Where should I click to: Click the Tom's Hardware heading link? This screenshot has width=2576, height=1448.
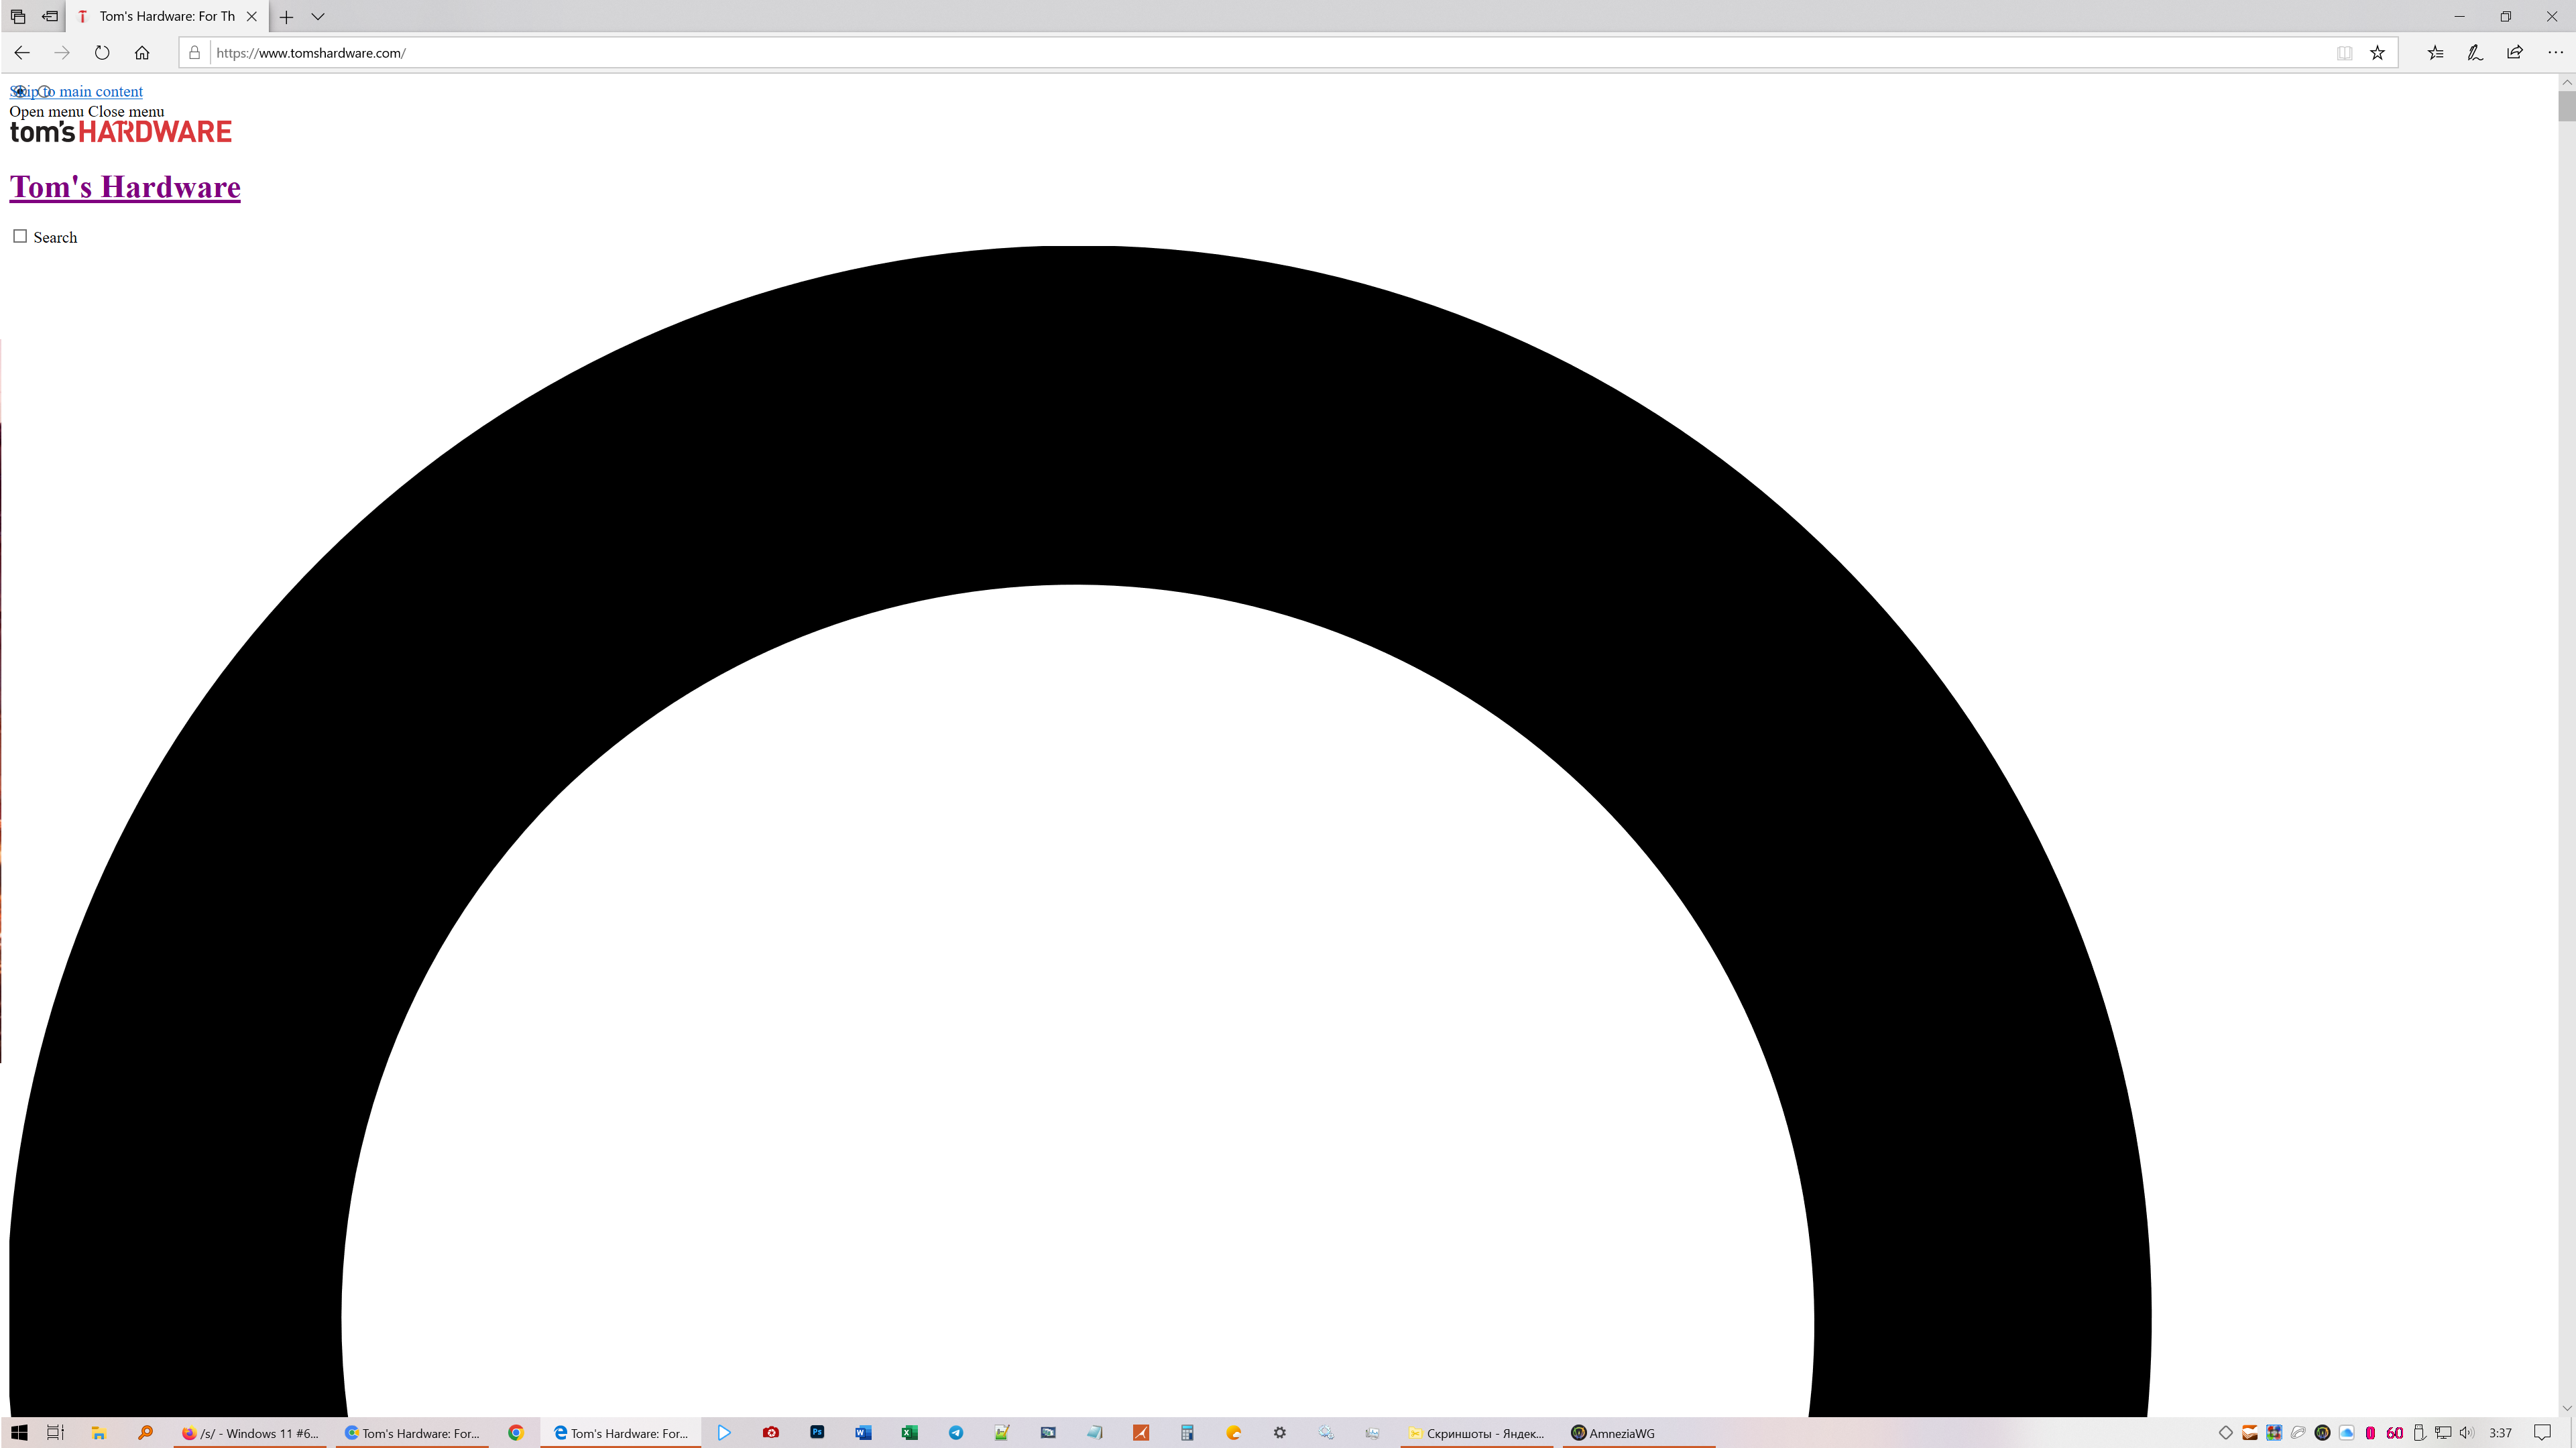[x=125, y=187]
